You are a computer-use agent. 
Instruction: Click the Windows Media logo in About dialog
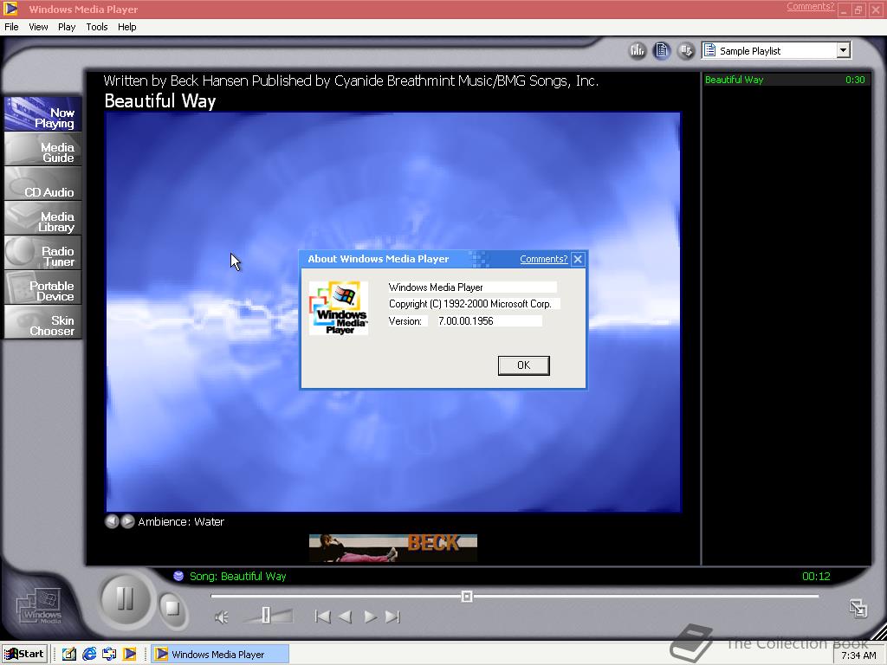[339, 308]
